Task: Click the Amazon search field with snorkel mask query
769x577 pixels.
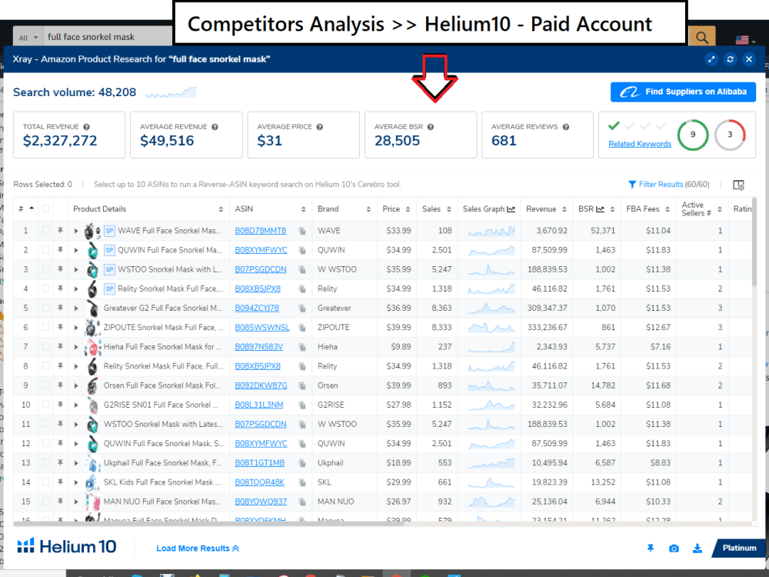Action: tap(108, 37)
